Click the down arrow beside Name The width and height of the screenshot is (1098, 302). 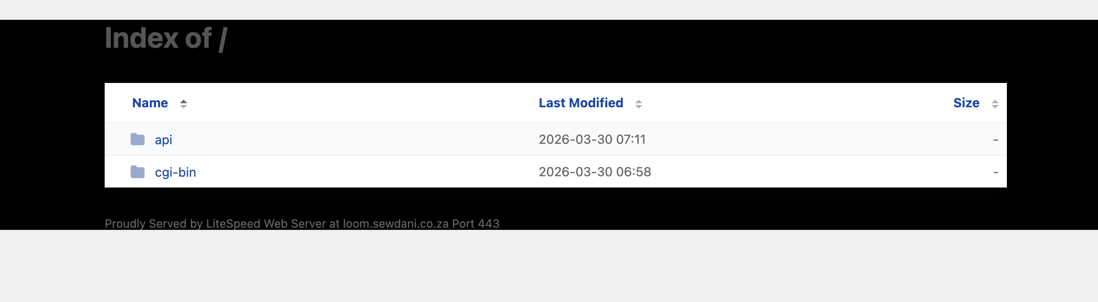[184, 107]
